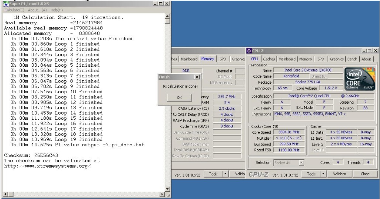Click the Intel Core 2 Extreme logo
Viewport: 380px width, 199px height.
click(x=360, y=79)
